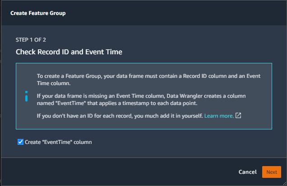Toggle the Create "EventTime" column checkbox
Image resolution: width=287 pixels, height=186 pixels.
[20, 142]
